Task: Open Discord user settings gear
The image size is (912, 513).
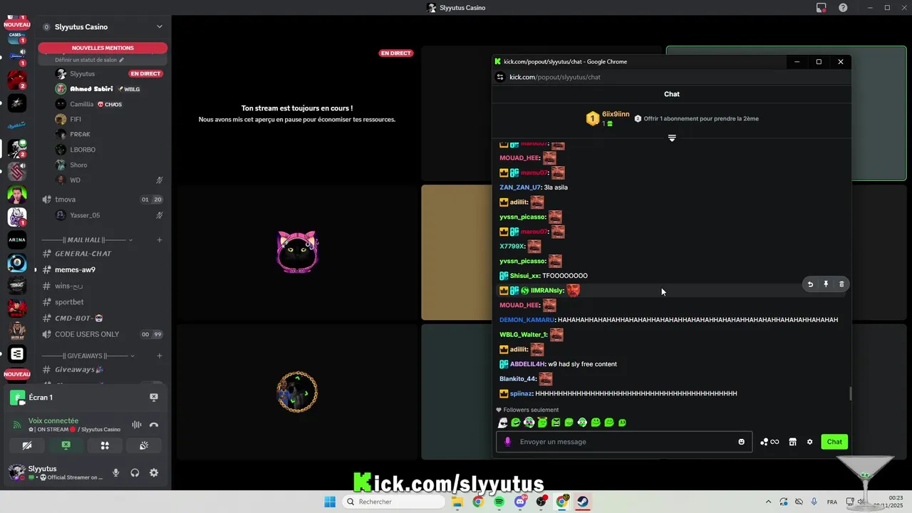Action: coord(154,472)
